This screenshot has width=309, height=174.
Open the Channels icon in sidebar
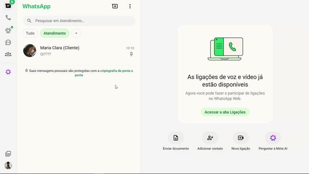[8, 43]
